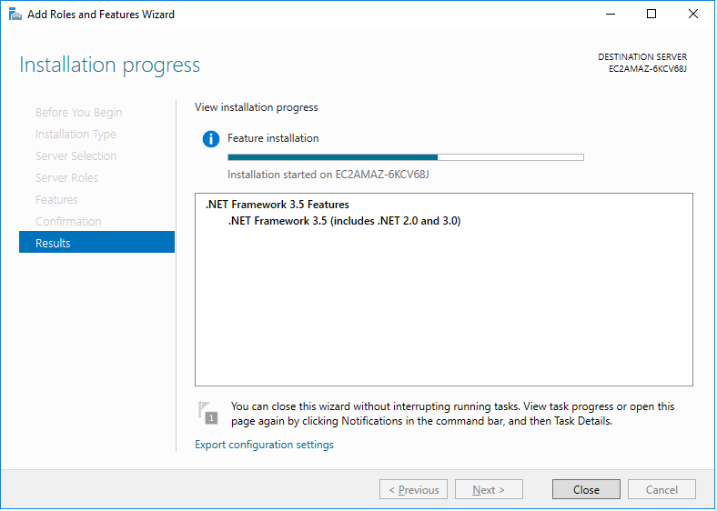717x511 pixels.
Task: Open the Features step in sidebar
Action: pos(56,200)
